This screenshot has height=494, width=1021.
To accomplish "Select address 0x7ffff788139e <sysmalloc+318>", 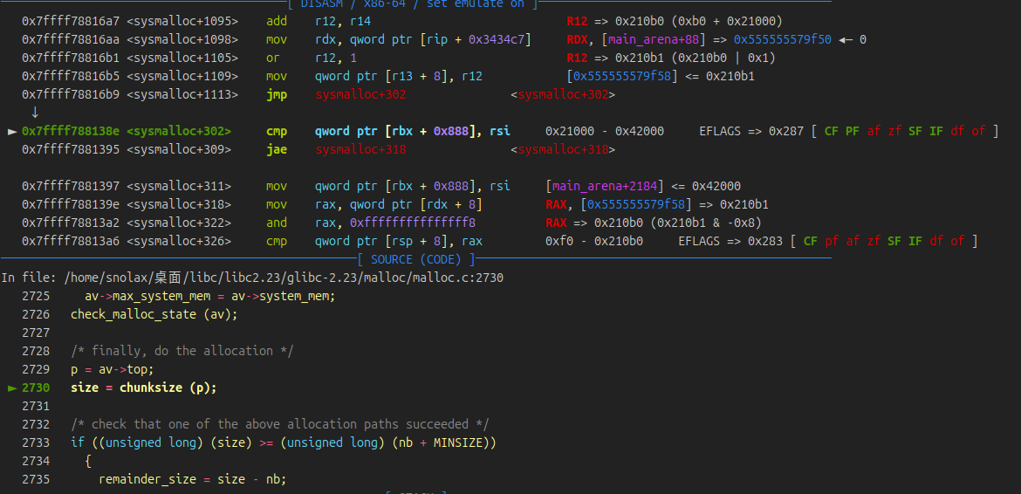I will point(127,204).
